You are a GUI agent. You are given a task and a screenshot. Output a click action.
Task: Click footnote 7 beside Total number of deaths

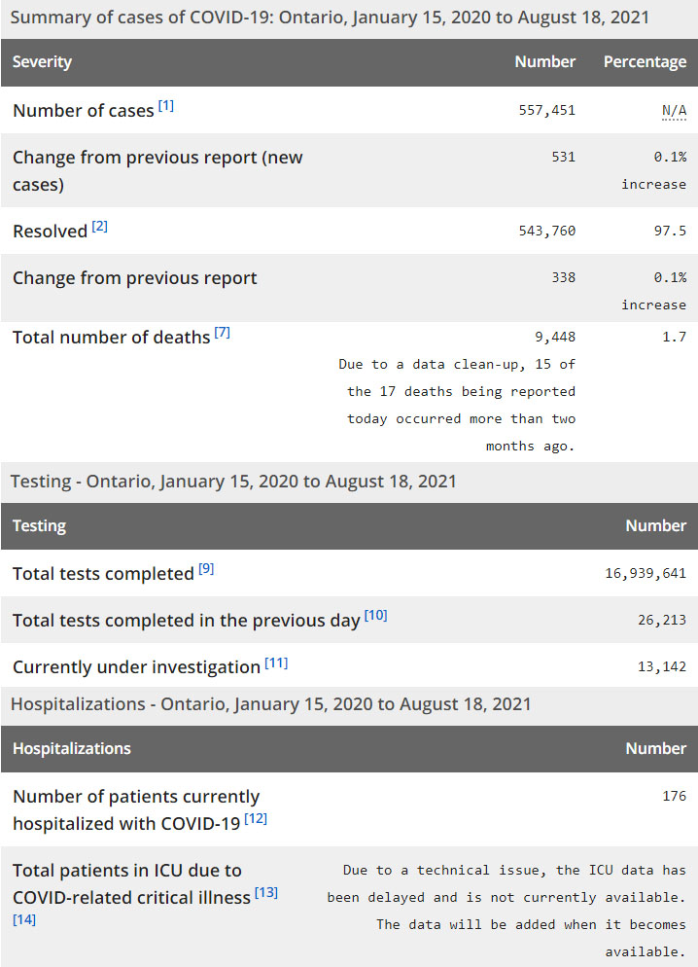click(222, 333)
